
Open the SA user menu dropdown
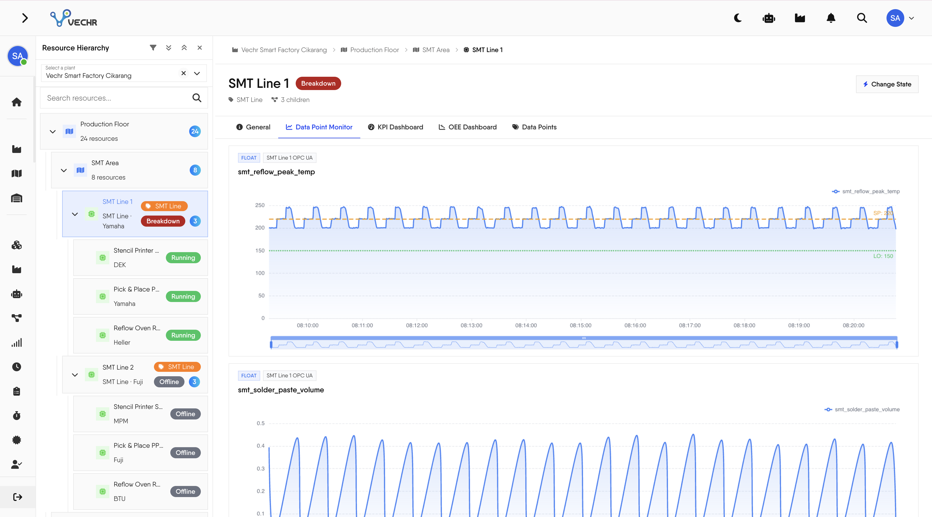(900, 18)
